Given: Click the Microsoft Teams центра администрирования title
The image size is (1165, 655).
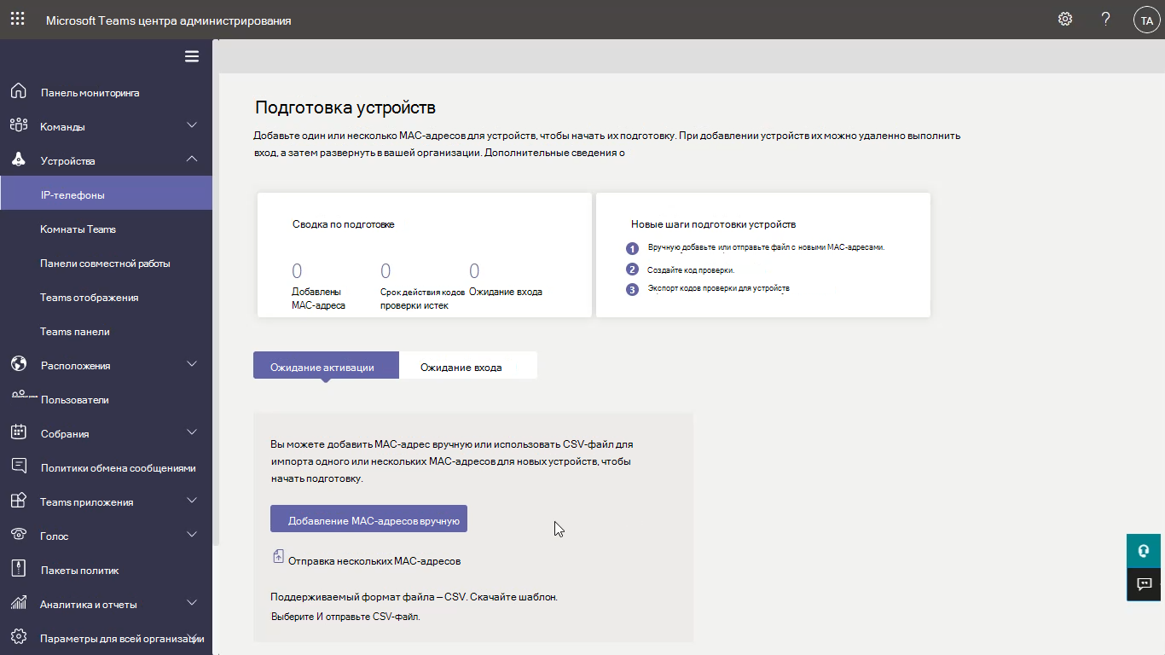Looking at the screenshot, I should click(x=168, y=20).
